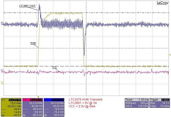Click the timebase delay value -1.45 ms

tap(143, 100)
